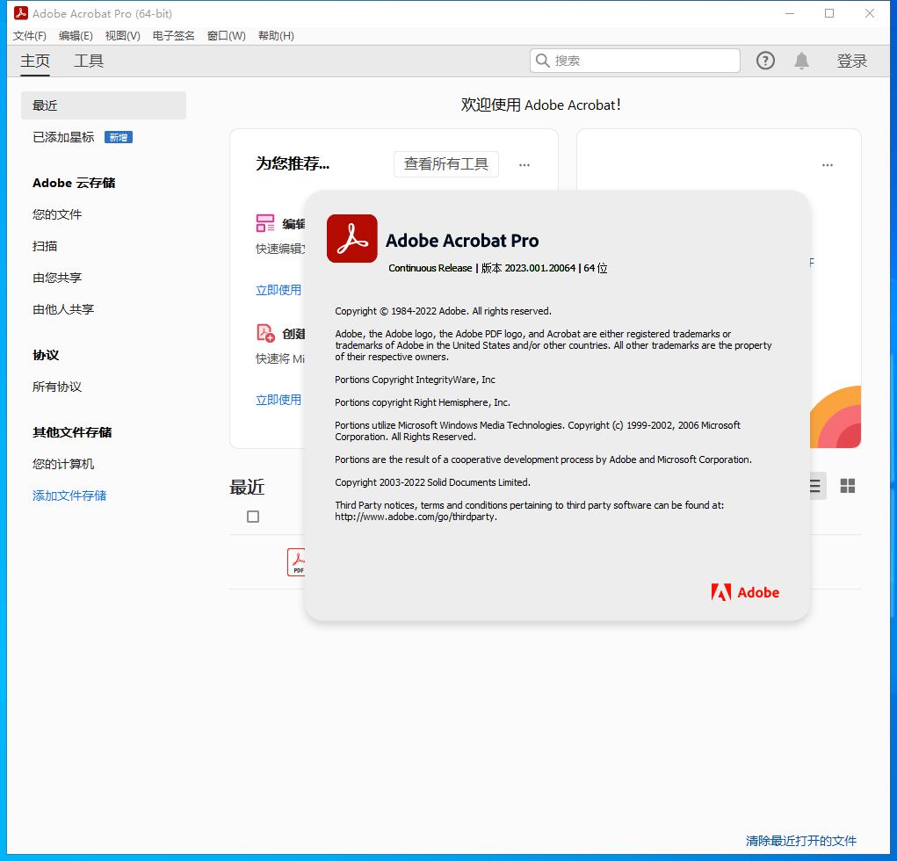The width and height of the screenshot is (897, 861).
Task: Check the select-all checkbox under 最近
Action: coord(253,516)
